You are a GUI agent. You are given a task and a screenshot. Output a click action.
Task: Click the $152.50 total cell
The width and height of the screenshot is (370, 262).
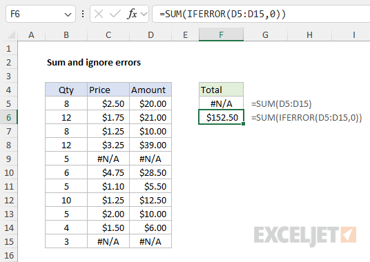point(221,117)
